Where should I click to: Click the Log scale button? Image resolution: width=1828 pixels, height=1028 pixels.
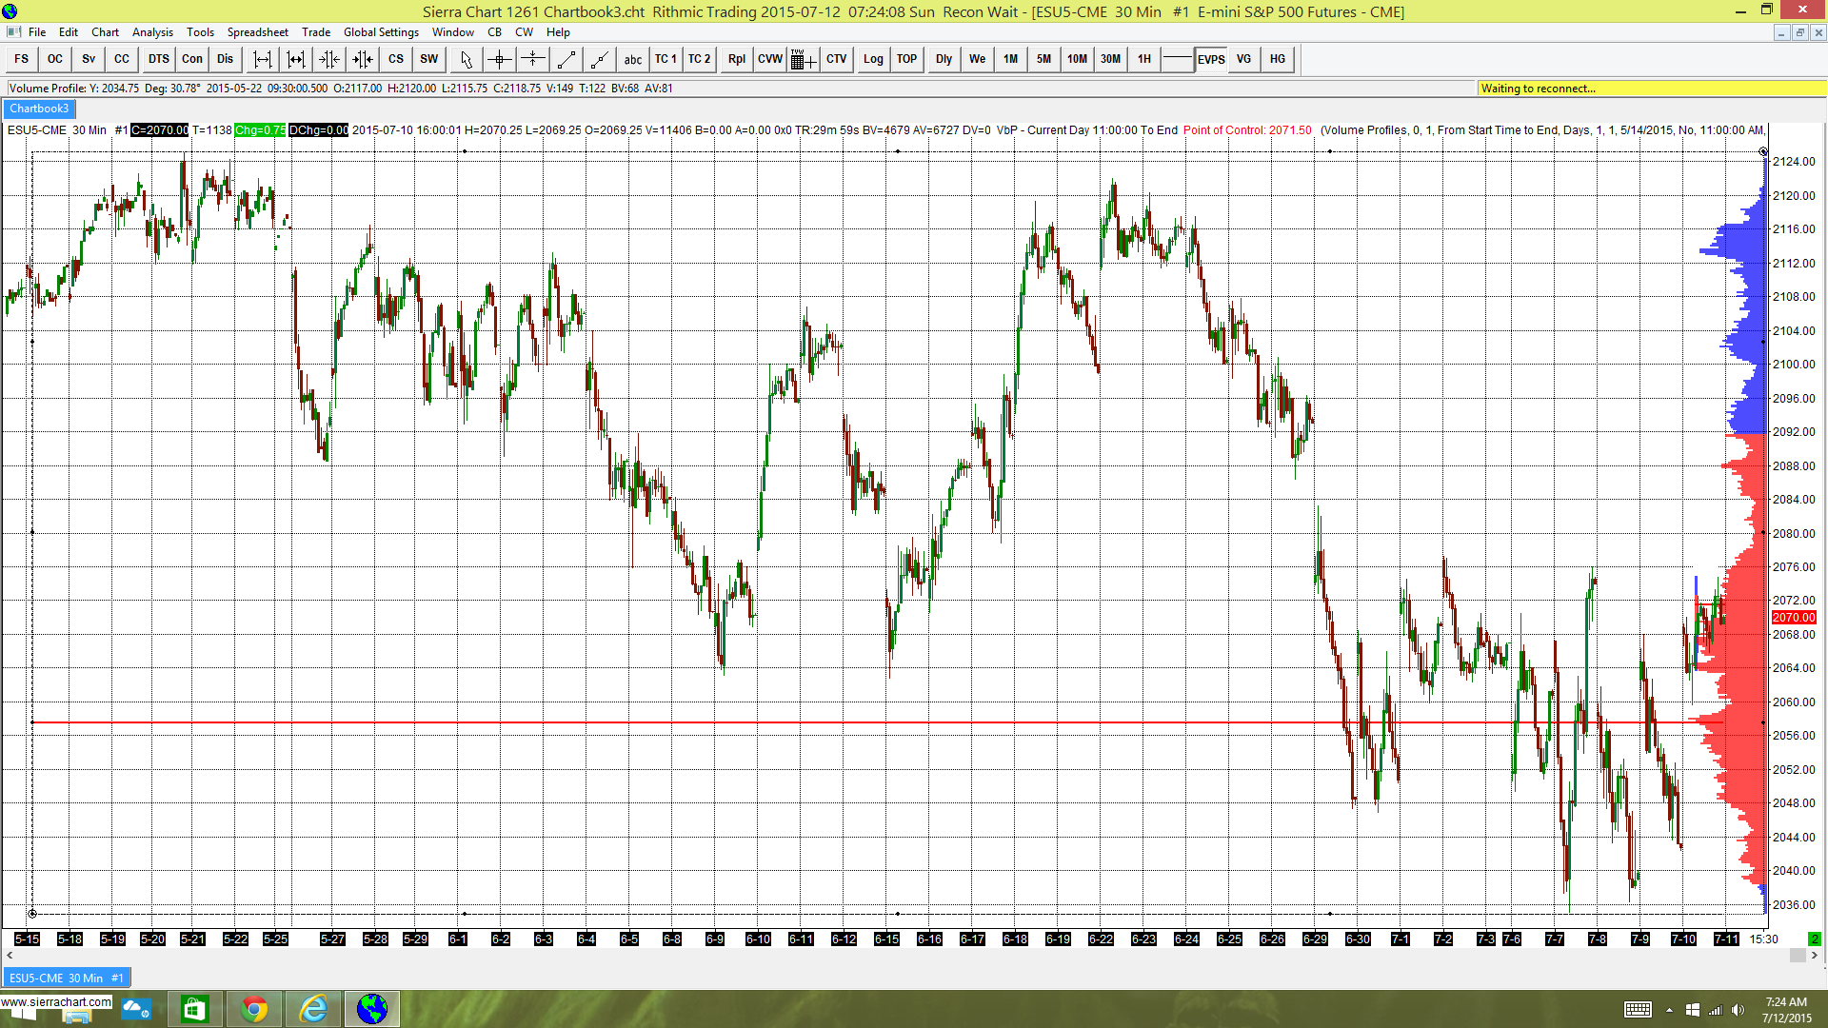coord(872,59)
